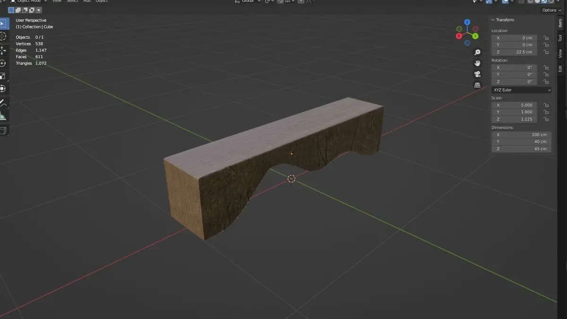Open the Select menu
Viewport: 567px width, 319px height.
pos(72,1)
